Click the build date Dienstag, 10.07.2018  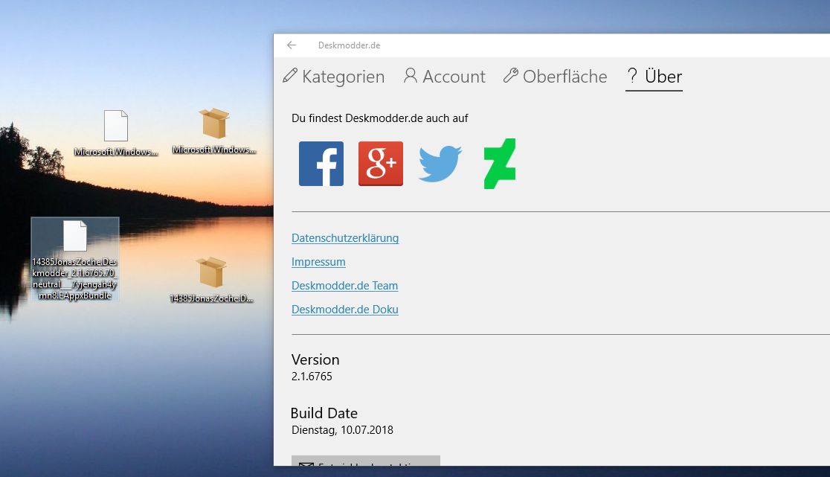(x=342, y=430)
